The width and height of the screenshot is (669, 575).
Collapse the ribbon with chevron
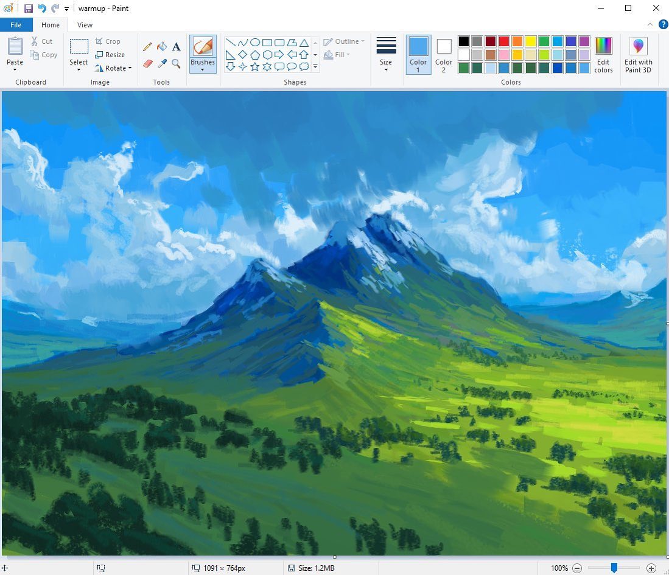[x=650, y=25]
